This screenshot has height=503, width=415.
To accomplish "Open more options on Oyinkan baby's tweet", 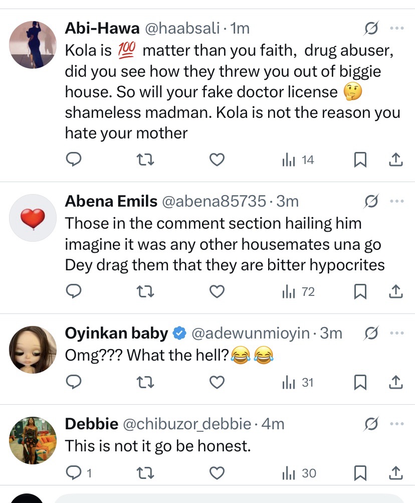I will (x=396, y=333).
